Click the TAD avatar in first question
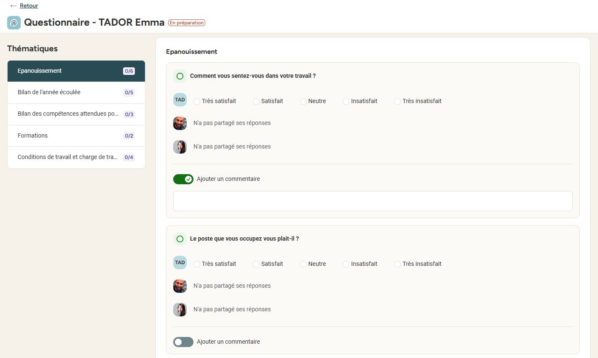This screenshot has width=598, height=358. (x=180, y=100)
